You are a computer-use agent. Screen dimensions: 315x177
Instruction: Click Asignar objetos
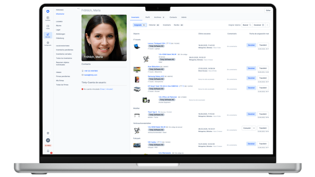click(x=234, y=25)
